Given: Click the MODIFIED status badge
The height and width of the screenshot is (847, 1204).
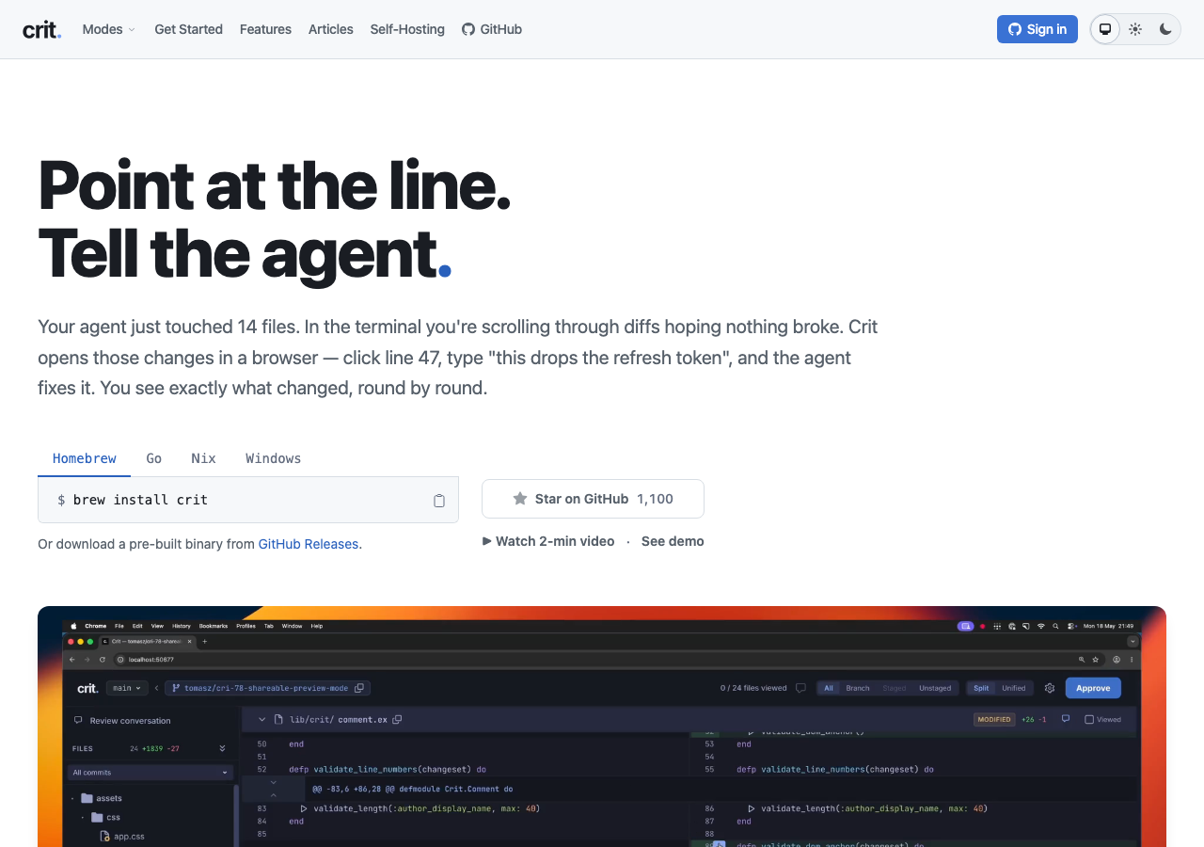Looking at the screenshot, I should (994, 720).
